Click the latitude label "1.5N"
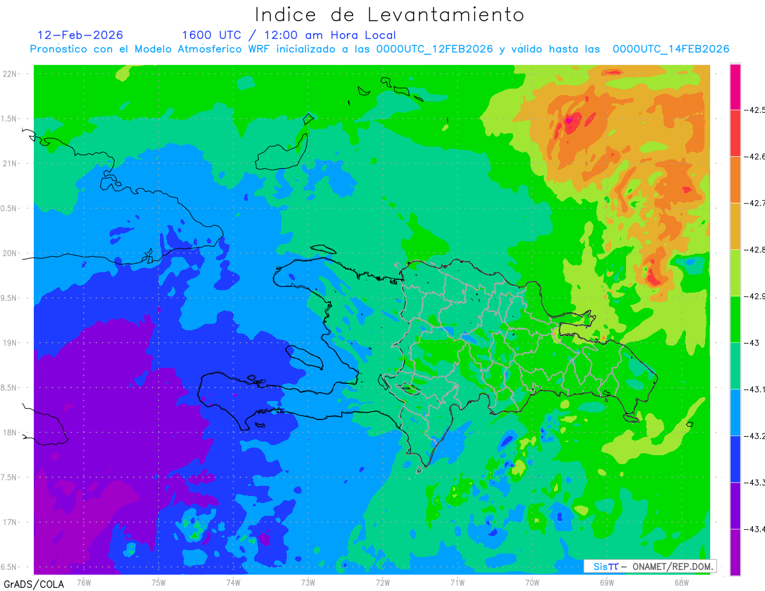The width and height of the screenshot is (765, 591). click(10, 119)
